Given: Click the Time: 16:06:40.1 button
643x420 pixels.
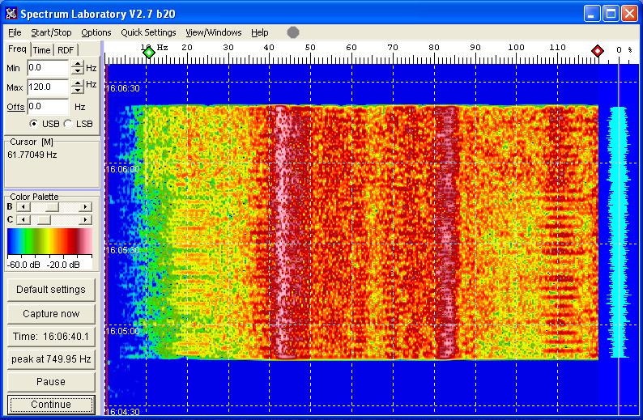Looking at the screenshot, I should (x=51, y=337).
